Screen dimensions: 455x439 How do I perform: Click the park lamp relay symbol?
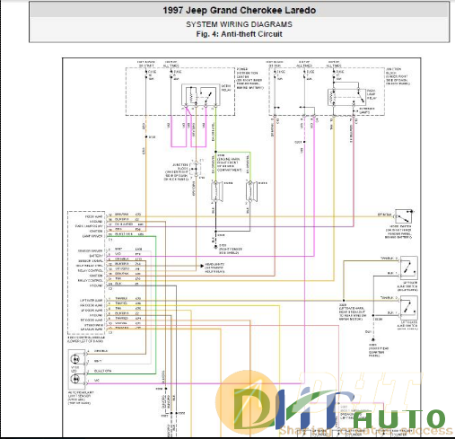click(346, 97)
